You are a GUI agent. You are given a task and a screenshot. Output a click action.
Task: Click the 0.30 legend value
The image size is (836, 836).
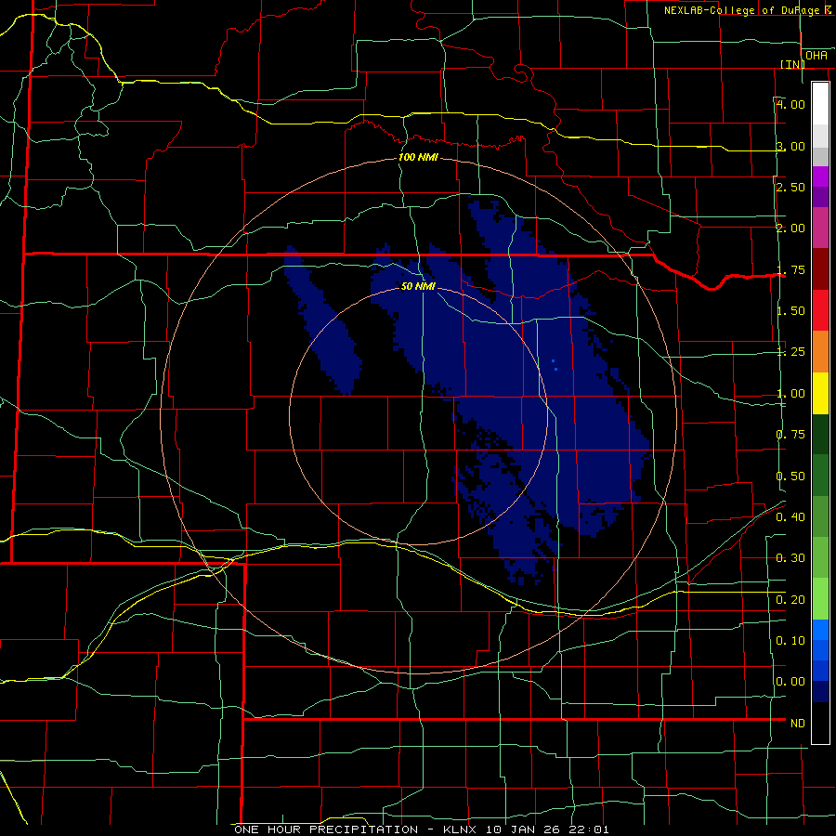point(790,558)
